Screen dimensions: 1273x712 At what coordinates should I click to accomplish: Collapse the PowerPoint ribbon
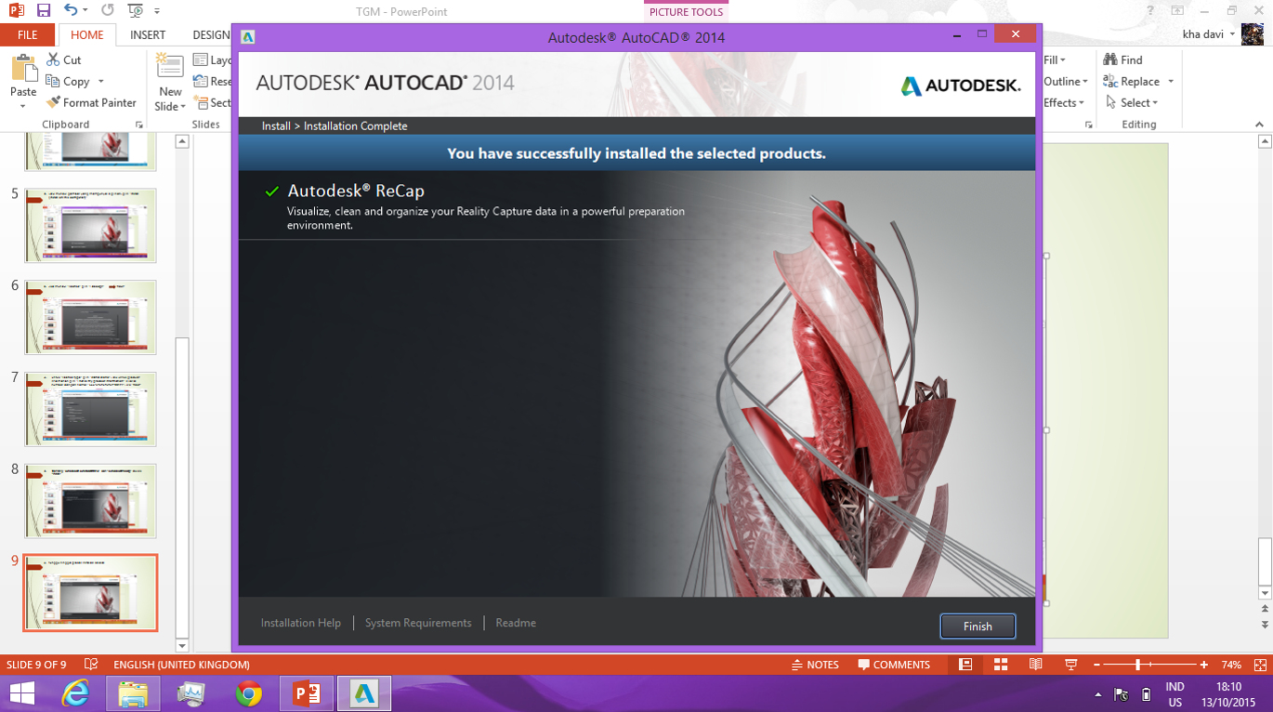tap(1261, 125)
